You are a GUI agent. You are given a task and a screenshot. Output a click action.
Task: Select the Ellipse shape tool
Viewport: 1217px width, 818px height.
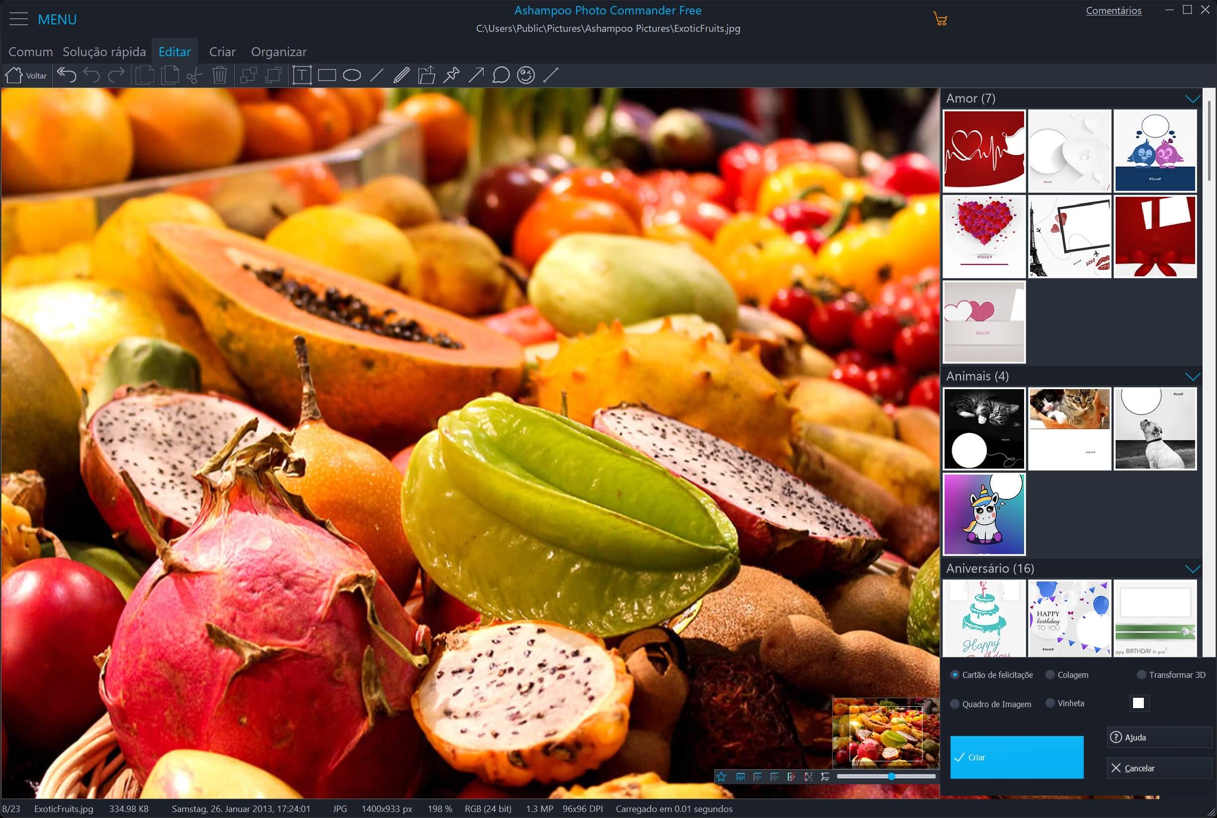[x=352, y=75]
